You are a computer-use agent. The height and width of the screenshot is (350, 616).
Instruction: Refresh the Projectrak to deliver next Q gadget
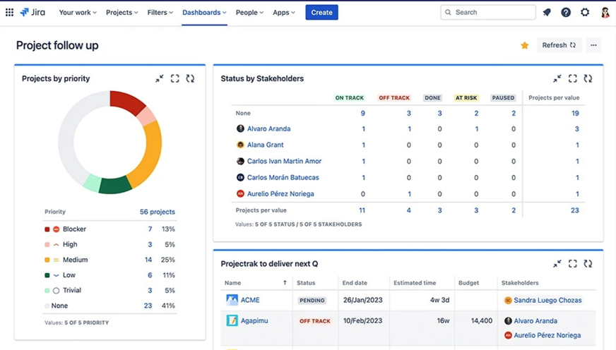tap(588, 264)
